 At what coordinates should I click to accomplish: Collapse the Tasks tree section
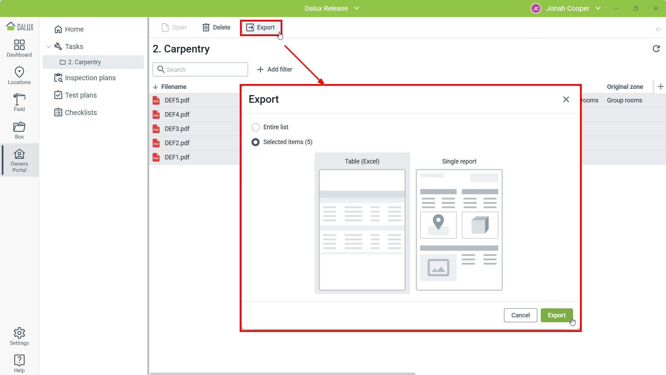(x=49, y=47)
